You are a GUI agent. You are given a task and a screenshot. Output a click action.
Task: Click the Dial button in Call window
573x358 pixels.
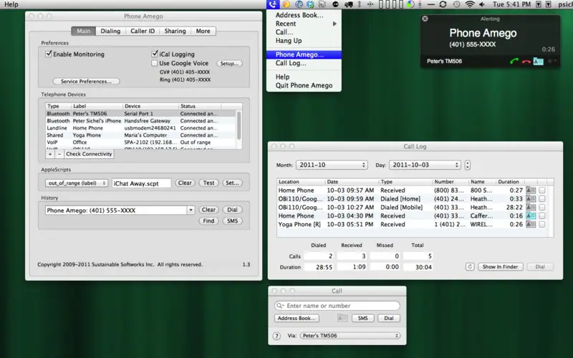click(x=389, y=318)
